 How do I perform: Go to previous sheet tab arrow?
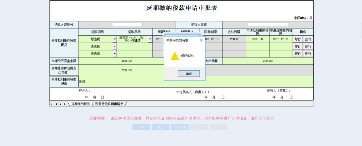coord(56,104)
